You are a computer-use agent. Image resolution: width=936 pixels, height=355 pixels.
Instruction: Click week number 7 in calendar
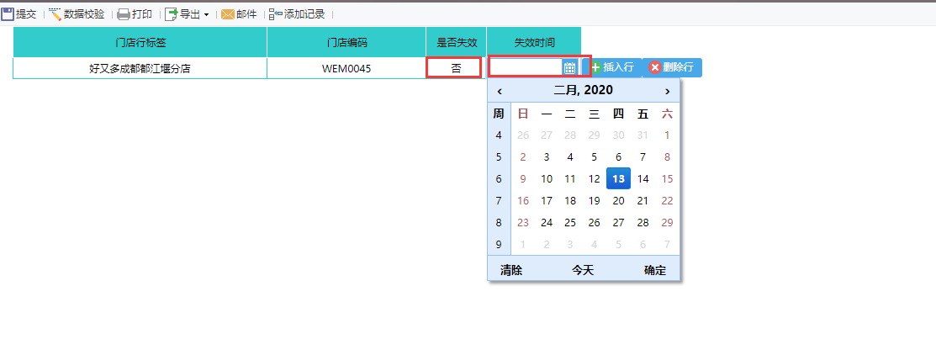(499, 200)
